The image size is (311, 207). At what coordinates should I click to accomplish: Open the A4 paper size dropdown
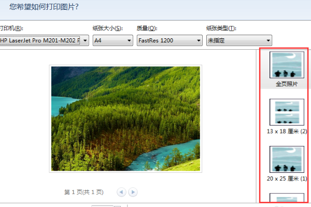coord(113,40)
